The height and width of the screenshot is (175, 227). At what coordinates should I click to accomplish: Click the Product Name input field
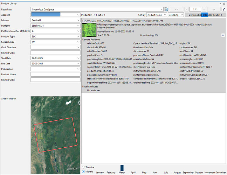(56, 74)
